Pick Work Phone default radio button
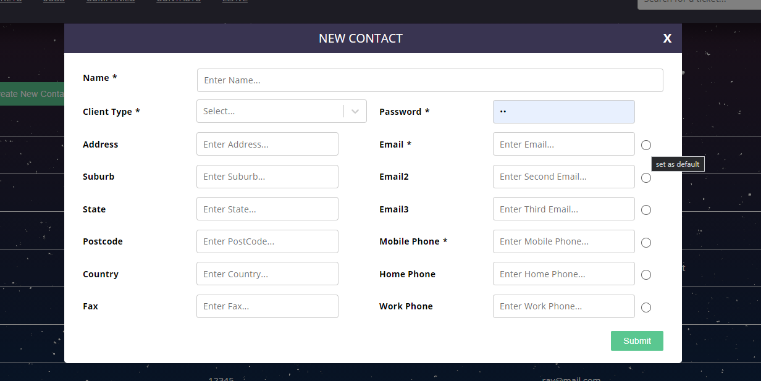 pos(646,308)
